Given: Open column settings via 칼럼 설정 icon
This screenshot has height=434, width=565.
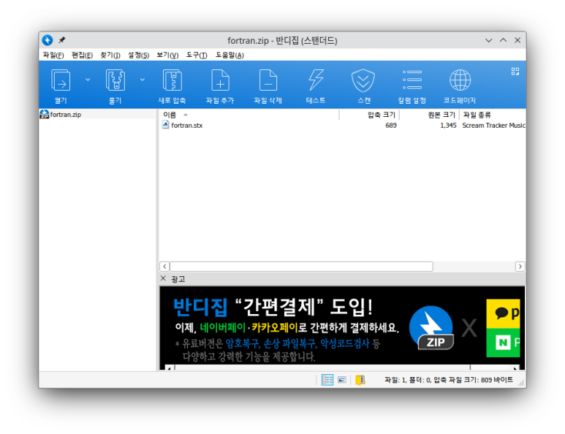Looking at the screenshot, I should pos(412,85).
